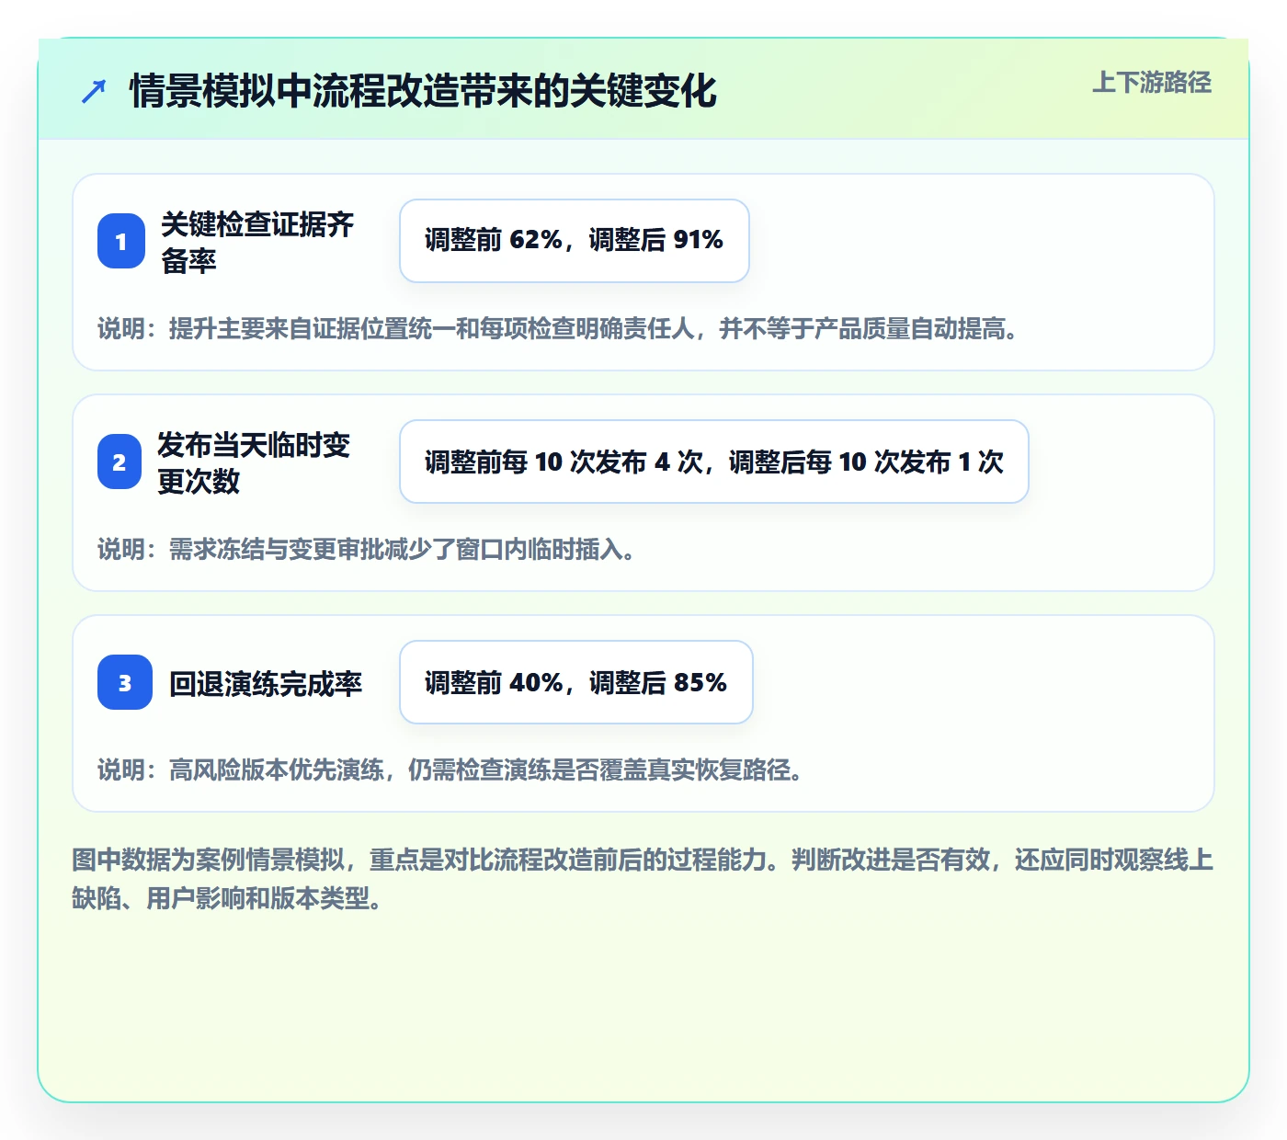Click the note about 高风险版本优先演练

tap(450, 769)
